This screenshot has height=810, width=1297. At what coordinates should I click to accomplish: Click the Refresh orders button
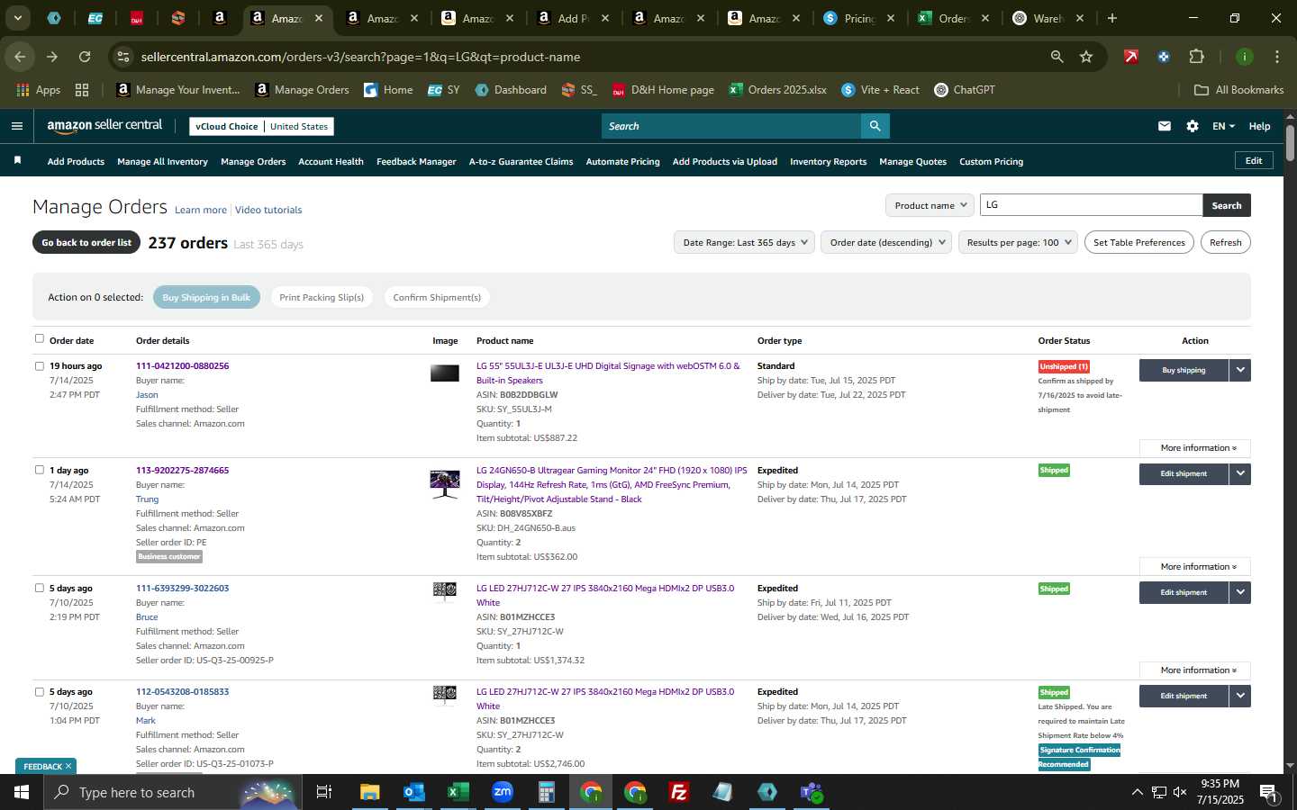click(1225, 242)
